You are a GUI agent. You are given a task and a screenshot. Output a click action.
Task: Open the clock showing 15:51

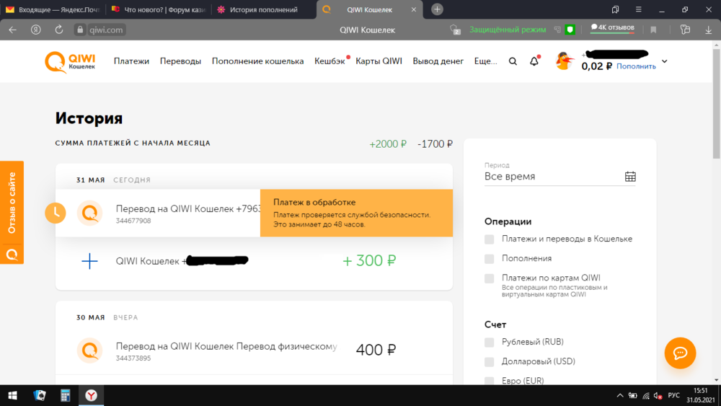[701, 395]
